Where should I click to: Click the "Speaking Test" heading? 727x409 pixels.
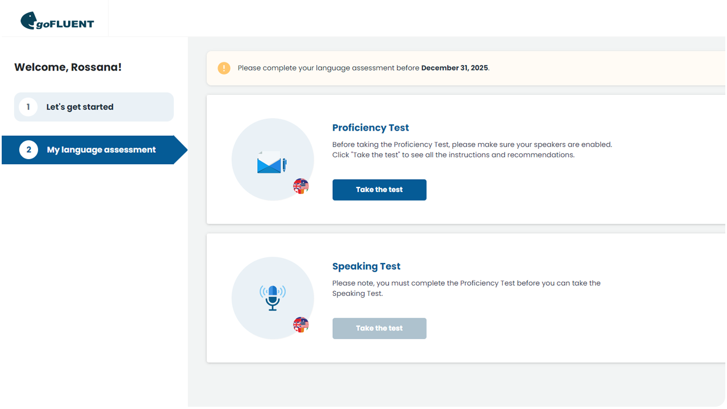pos(366,266)
